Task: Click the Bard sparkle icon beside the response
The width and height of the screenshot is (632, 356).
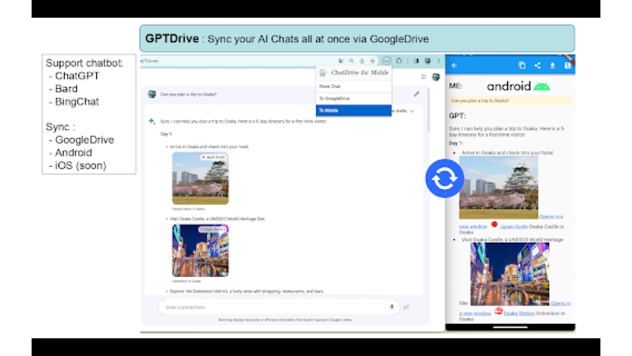Action: point(152,121)
